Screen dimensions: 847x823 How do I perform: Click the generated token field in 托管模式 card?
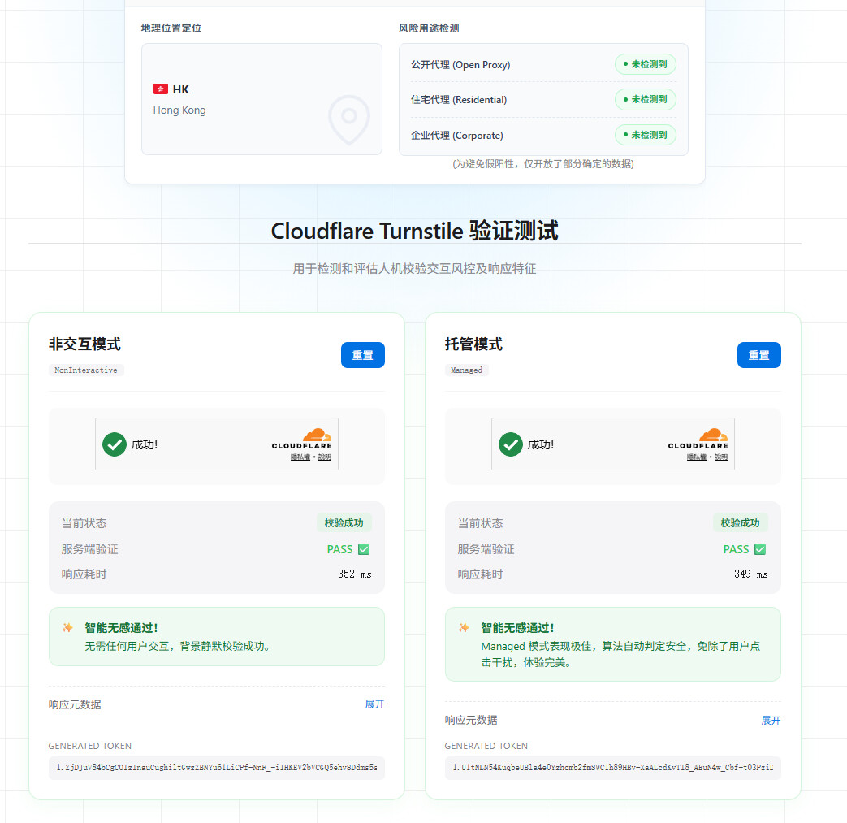pyautogui.click(x=612, y=767)
